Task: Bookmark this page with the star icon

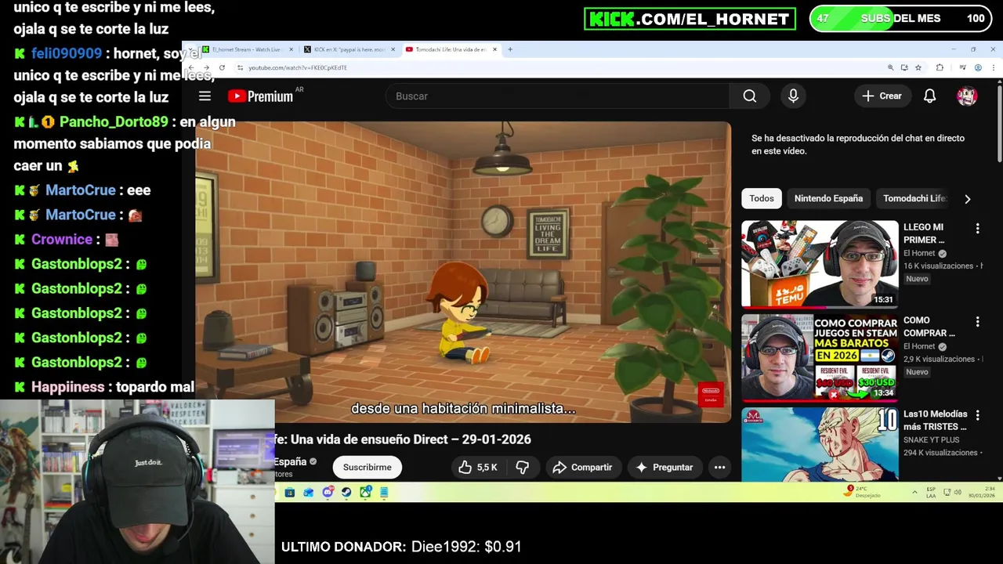Action: pos(918,67)
